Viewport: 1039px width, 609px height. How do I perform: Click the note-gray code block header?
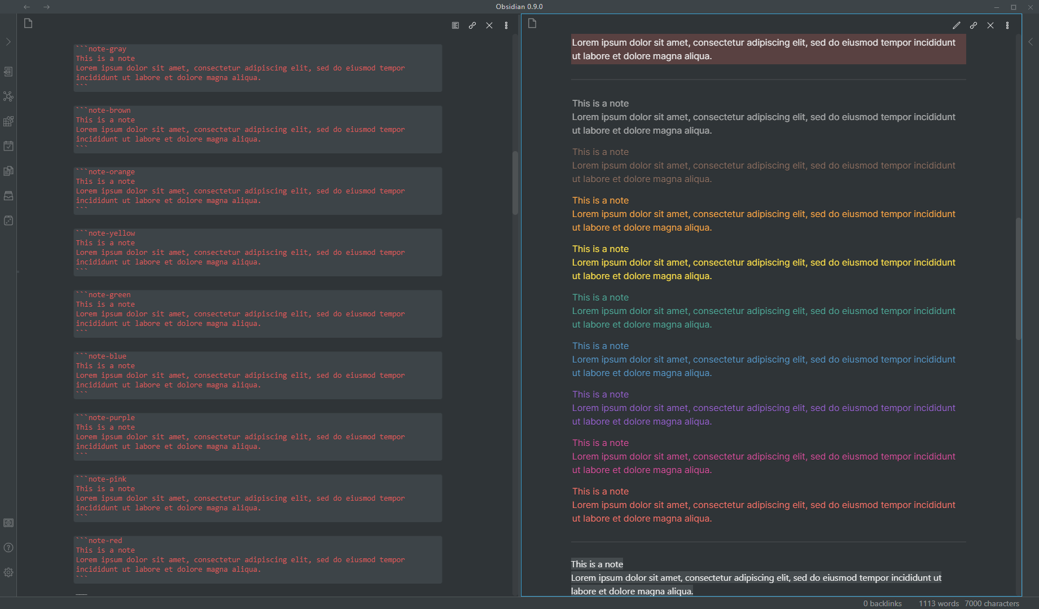[x=101, y=49]
